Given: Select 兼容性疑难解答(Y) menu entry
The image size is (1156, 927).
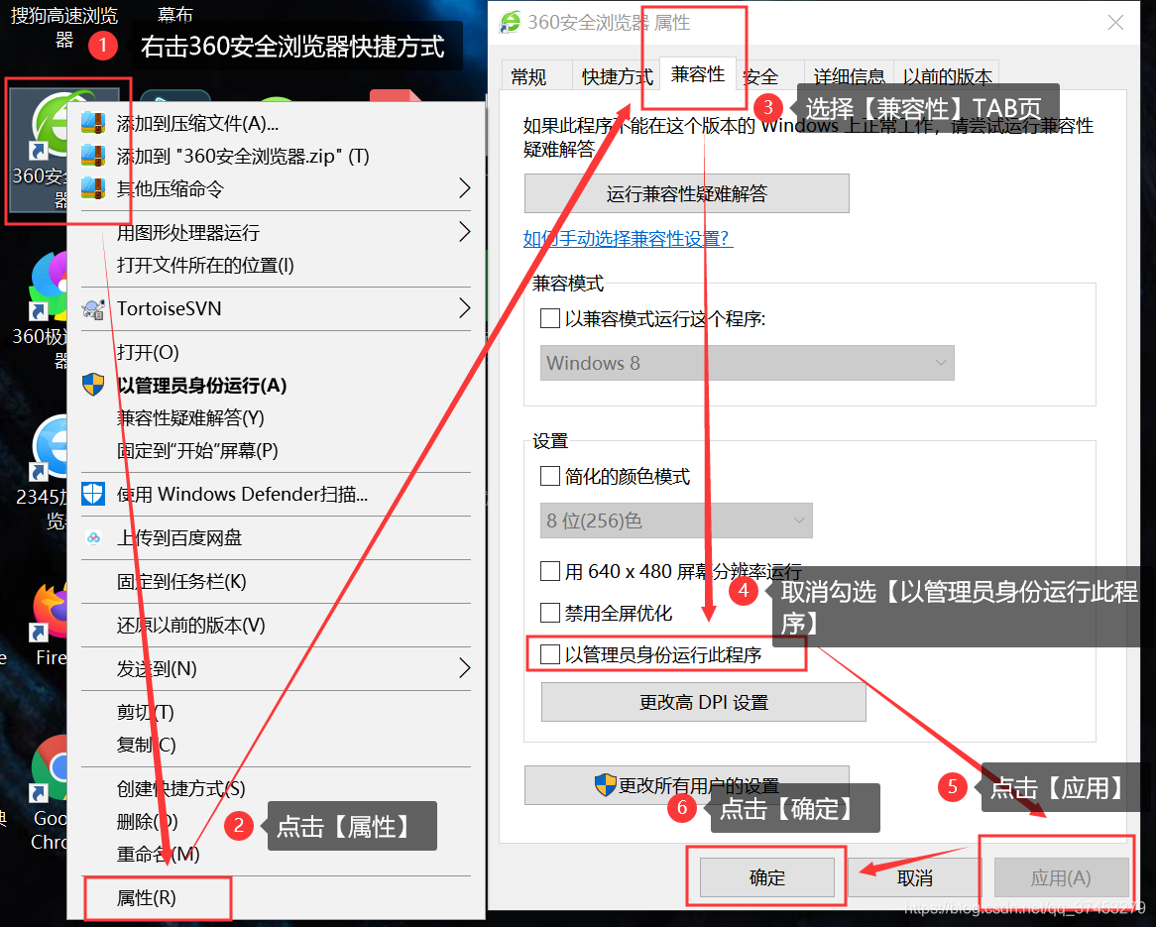Looking at the screenshot, I should pyautogui.click(x=276, y=417).
